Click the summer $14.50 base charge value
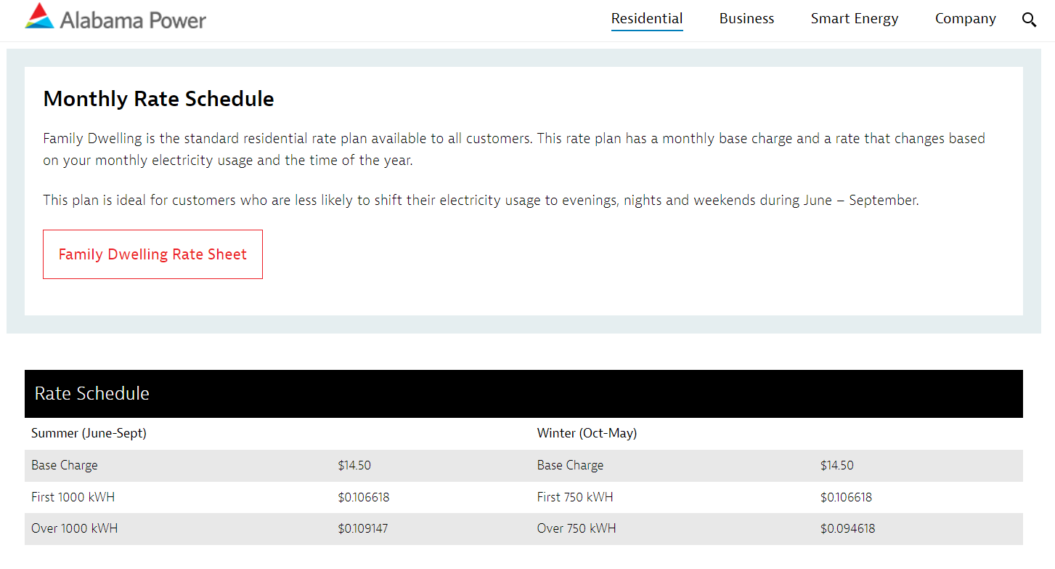Screen dimensions: 1055x569 pyautogui.click(x=354, y=465)
